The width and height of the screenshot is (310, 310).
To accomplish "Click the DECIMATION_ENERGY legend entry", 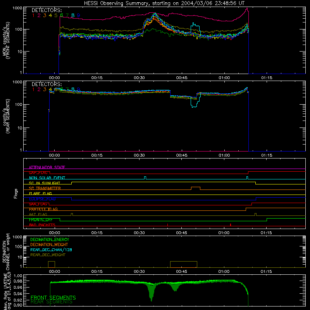I will 50,239.
